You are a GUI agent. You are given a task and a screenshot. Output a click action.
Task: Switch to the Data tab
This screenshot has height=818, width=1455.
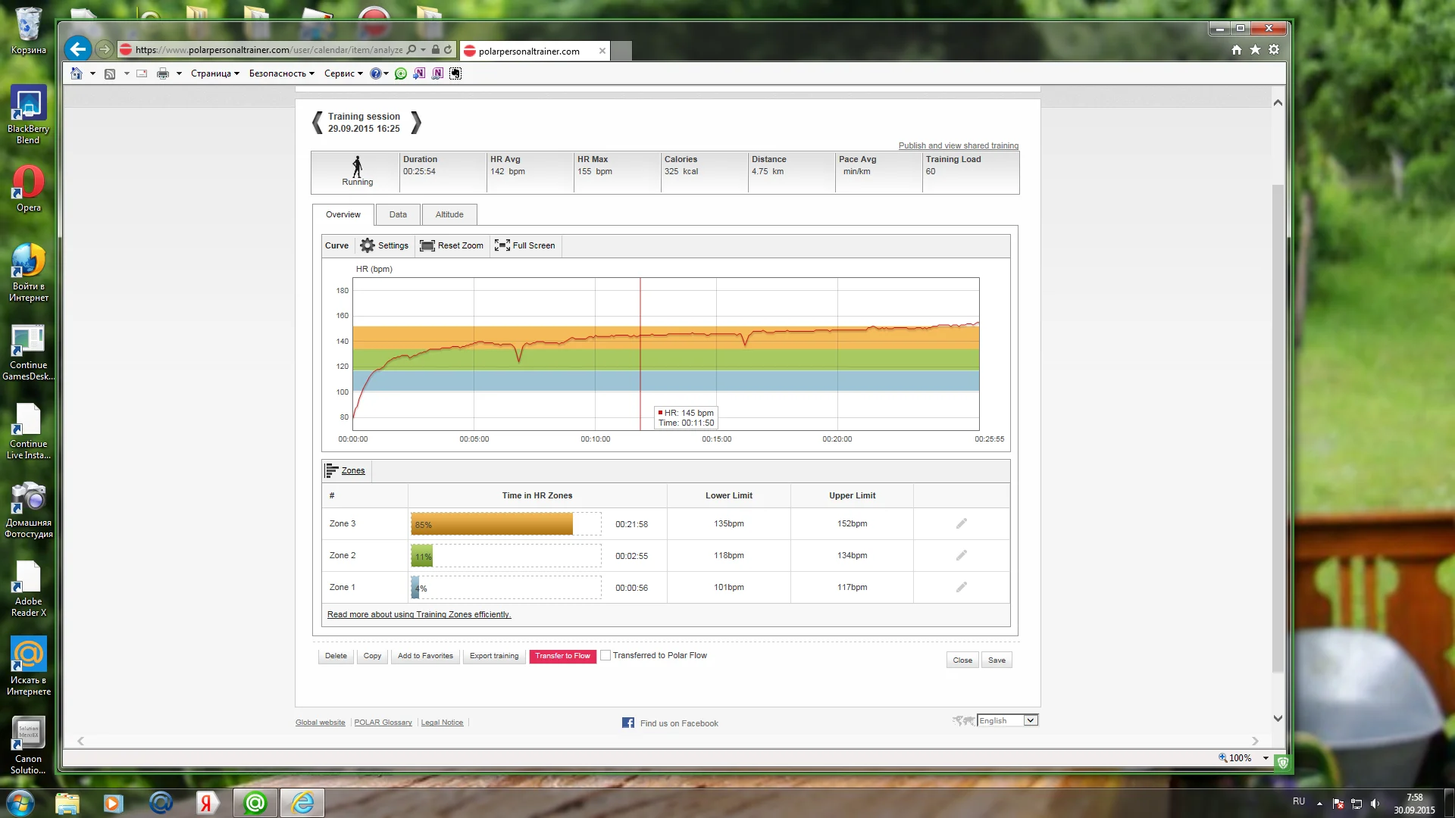[398, 214]
